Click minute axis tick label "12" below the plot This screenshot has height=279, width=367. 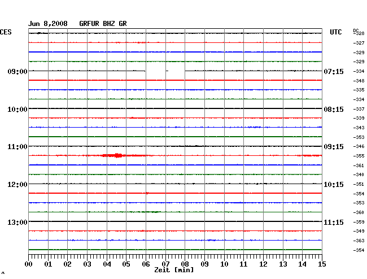click(263, 264)
